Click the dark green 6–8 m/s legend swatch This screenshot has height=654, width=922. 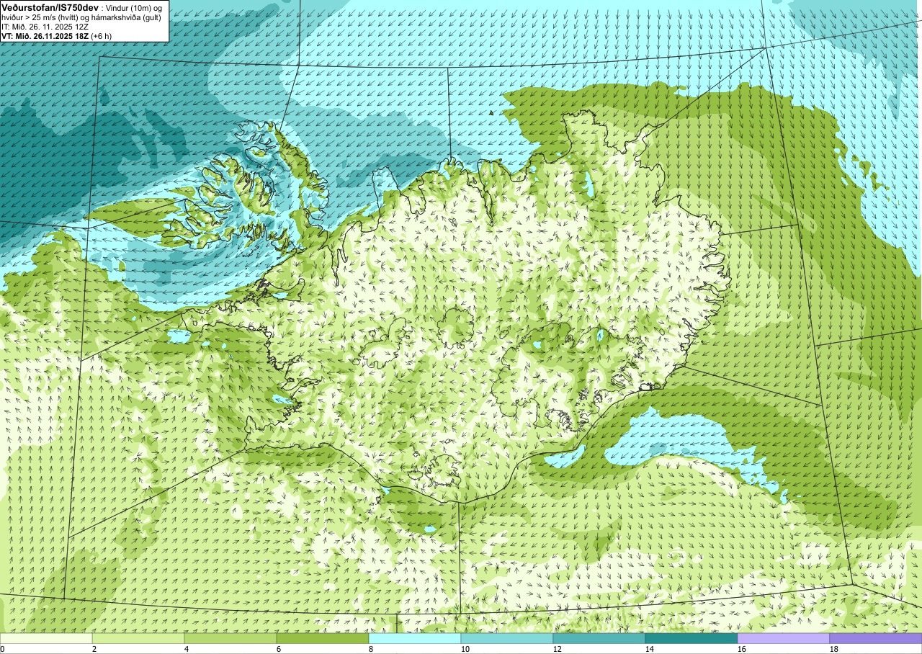323,638
